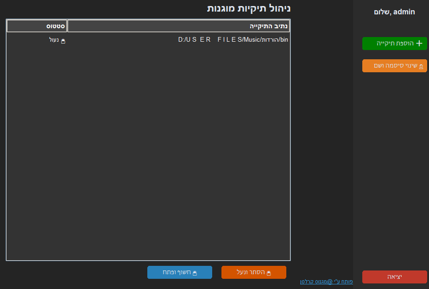The height and width of the screenshot is (289, 429).
Task: Click the lock icon beside the 'נעול' status
Action: (x=63, y=40)
